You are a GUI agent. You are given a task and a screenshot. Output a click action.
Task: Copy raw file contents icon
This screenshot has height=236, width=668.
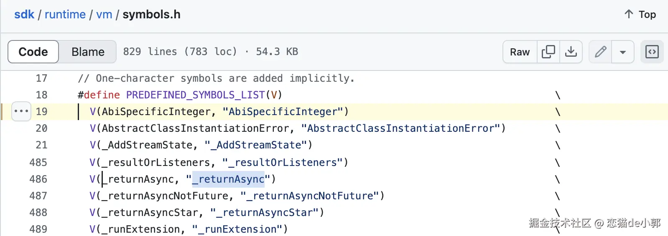click(548, 52)
